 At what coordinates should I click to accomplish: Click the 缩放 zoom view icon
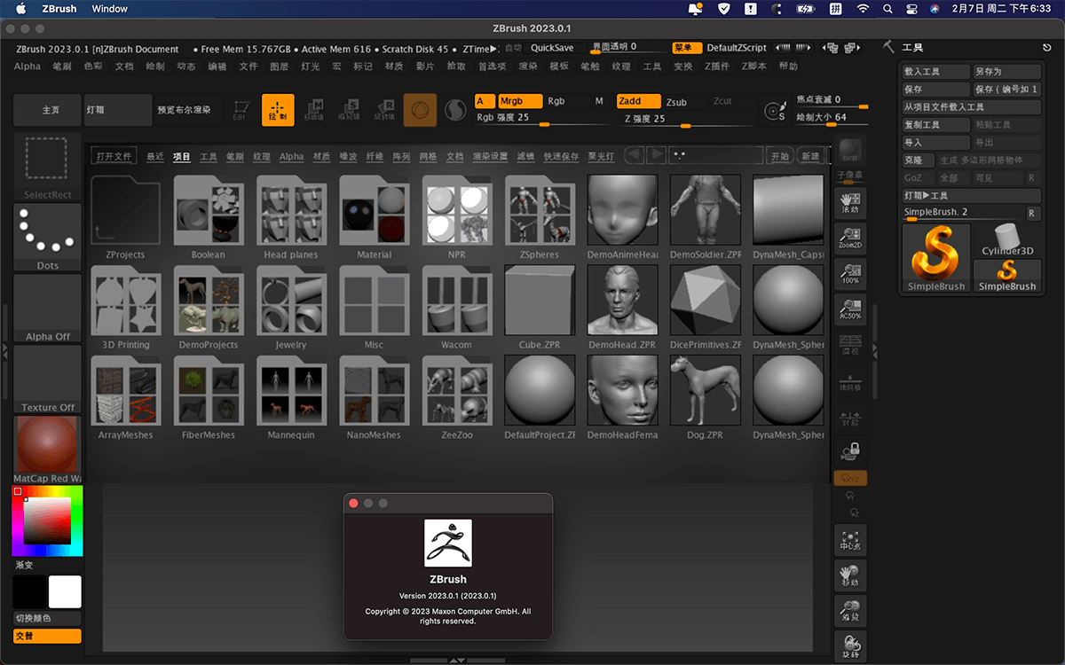click(850, 612)
